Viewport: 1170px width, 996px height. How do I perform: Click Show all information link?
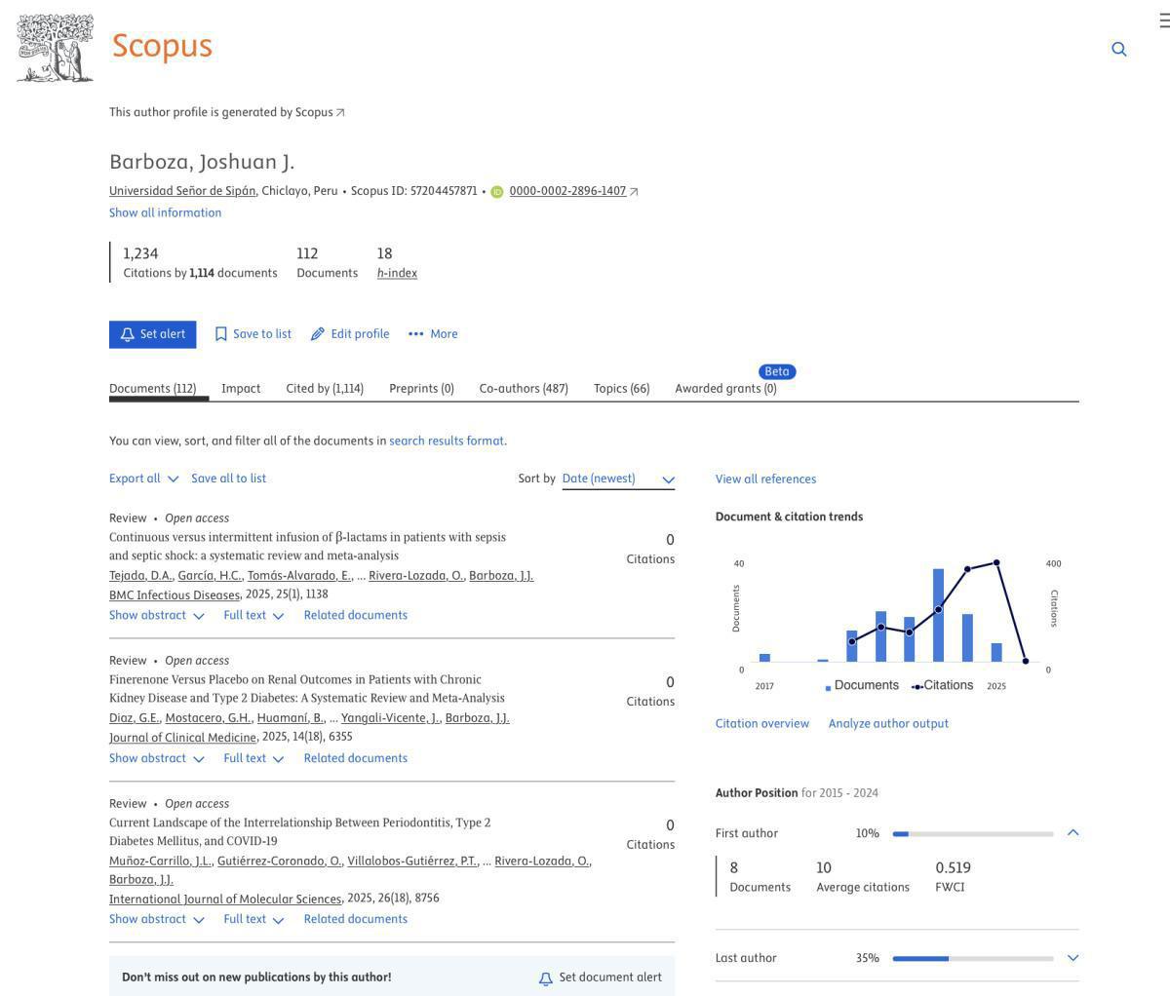pos(165,212)
